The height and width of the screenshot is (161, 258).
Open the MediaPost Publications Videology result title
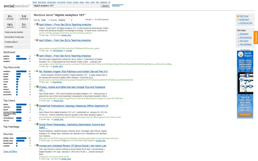[x=74, y=107]
